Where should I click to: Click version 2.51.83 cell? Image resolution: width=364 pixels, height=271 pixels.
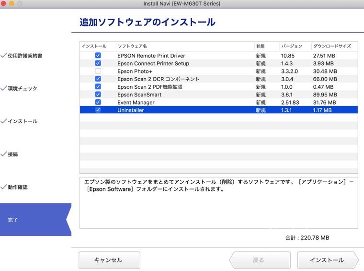(x=290, y=103)
